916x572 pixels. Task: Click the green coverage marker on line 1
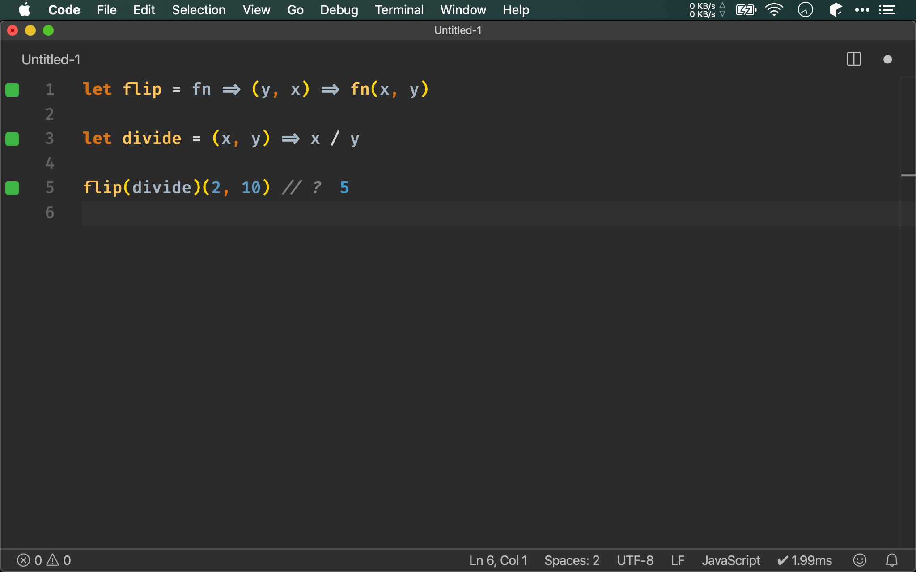tap(13, 90)
